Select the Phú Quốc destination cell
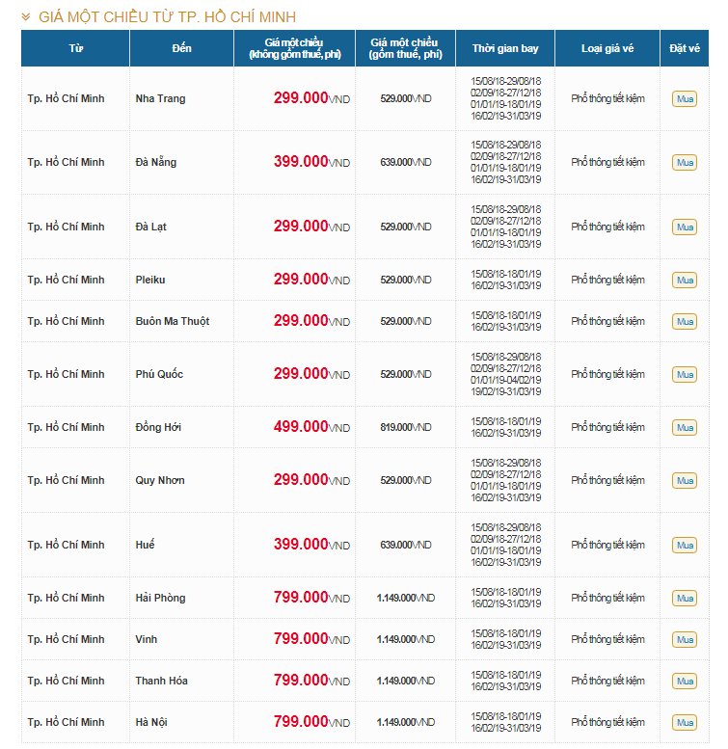The width and height of the screenshot is (728, 749). coord(159,374)
